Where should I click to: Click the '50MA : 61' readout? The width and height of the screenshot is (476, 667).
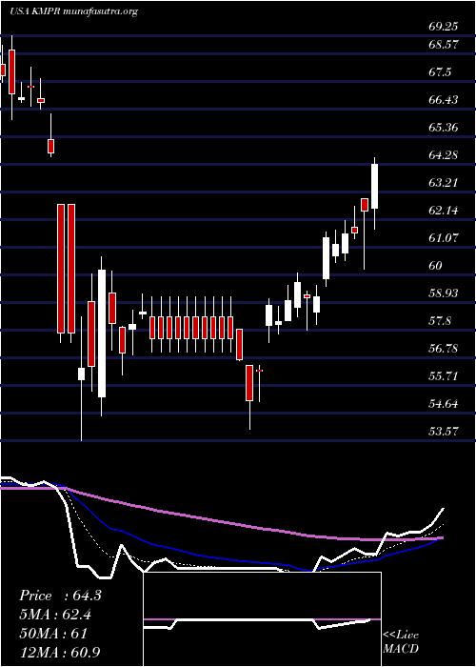[53, 633]
